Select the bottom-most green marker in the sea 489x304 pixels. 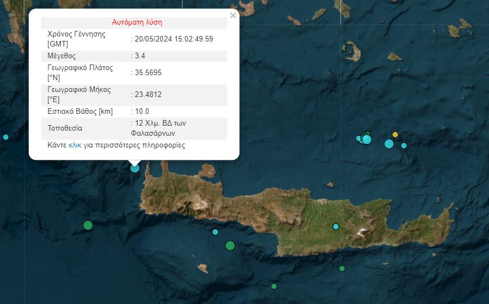point(274,287)
